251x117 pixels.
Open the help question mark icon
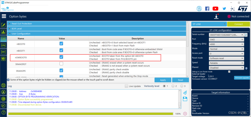click(3, 112)
